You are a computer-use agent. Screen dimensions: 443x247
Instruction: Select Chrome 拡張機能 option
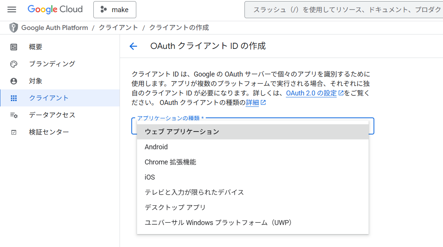[x=253, y=162]
